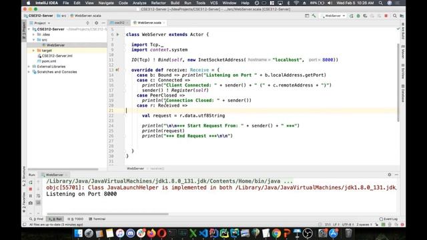Screen dimensions: 427x240
Task: Expand External Libraries node
Action: click(x=29, y=67)
